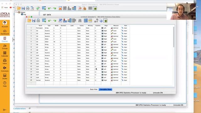Click Split File icon in Data Editor
Screen dimensions: 201x113
[x=96, y=21]
